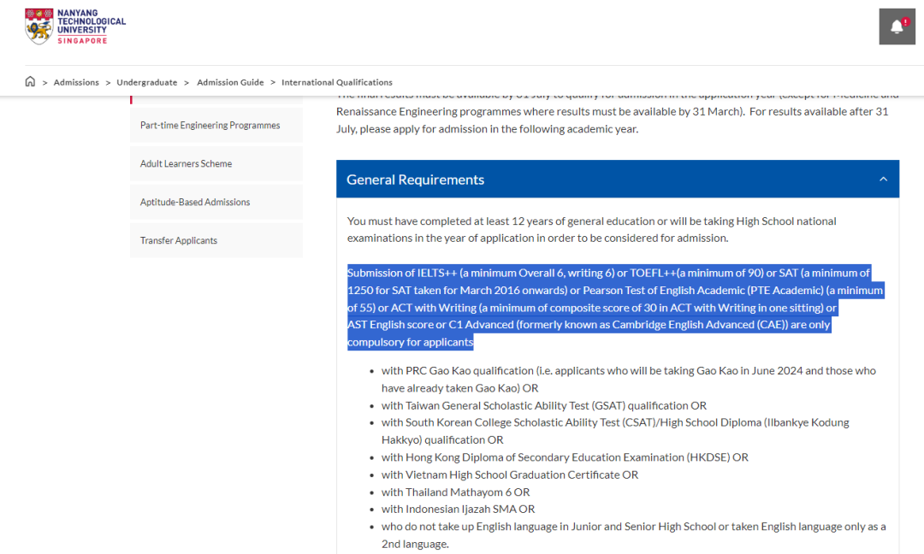Open Admission Guide breadcrumb link
This screenshot has height=554, width=924.
230,82
